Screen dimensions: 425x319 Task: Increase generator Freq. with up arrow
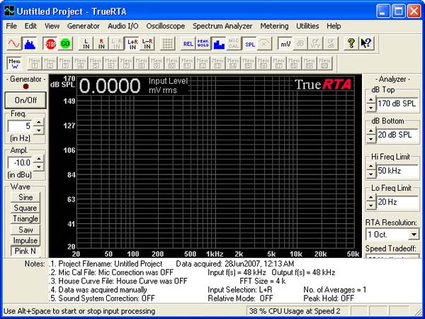39,123
